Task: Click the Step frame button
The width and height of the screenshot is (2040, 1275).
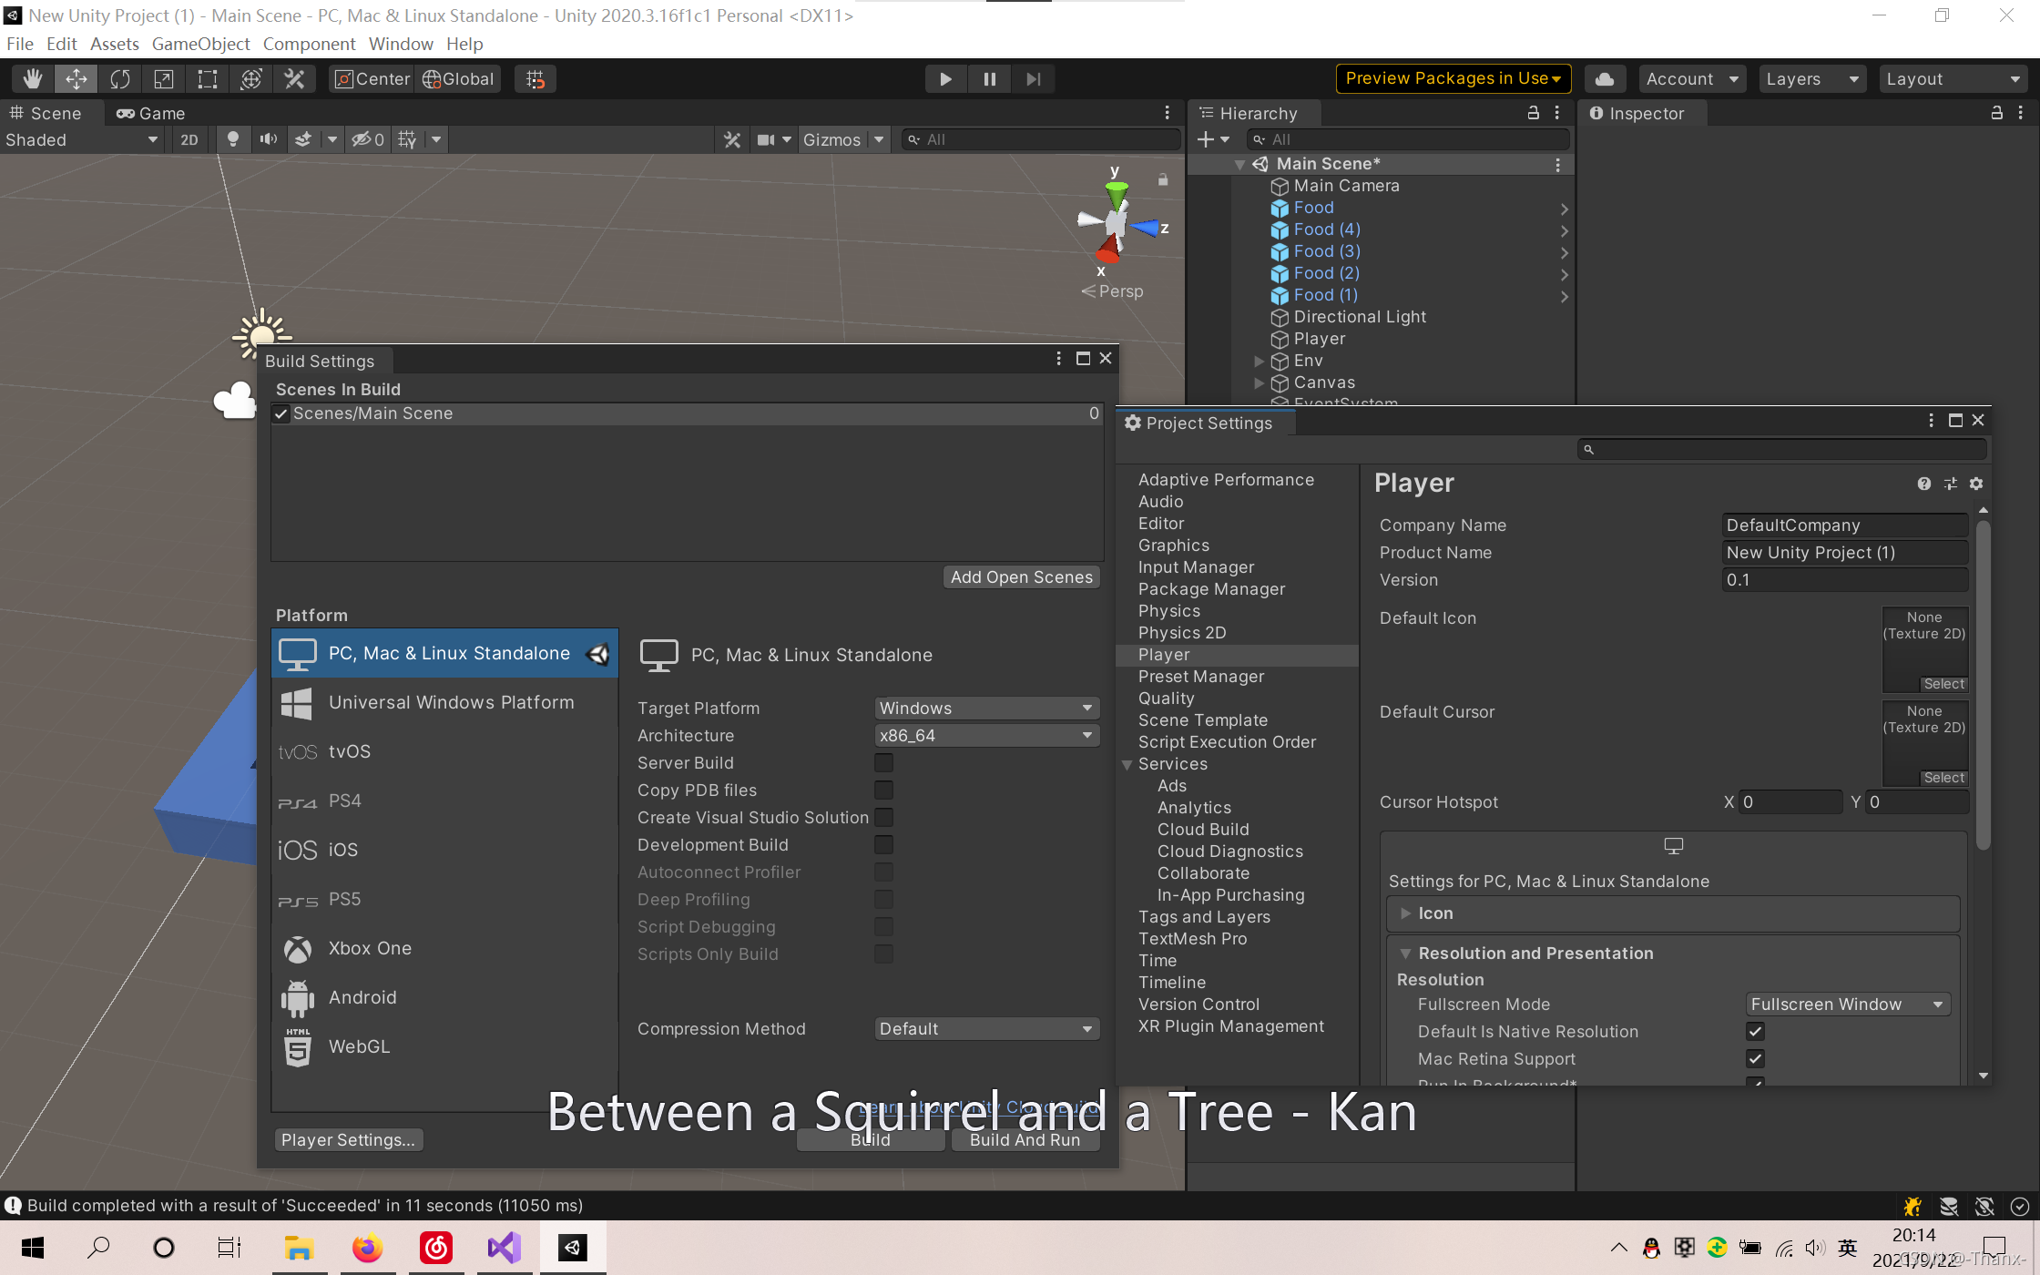Action: [1033, 79]
